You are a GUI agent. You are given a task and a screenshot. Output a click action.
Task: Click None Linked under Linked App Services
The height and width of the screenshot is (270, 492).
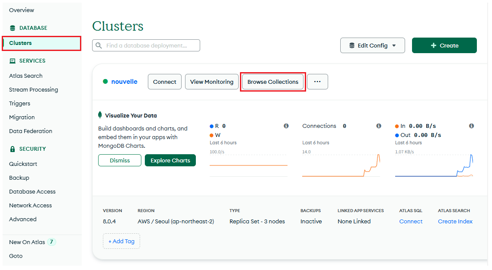pos(354,221)
